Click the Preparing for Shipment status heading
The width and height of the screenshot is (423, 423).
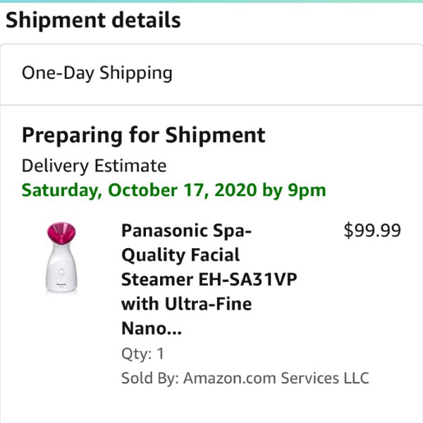144,135
